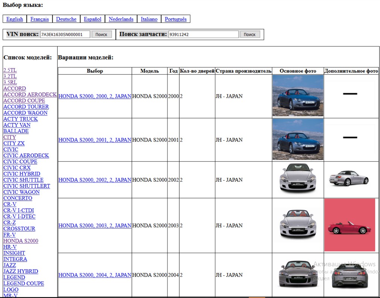Open the ACCORD model link

point(15,88)
